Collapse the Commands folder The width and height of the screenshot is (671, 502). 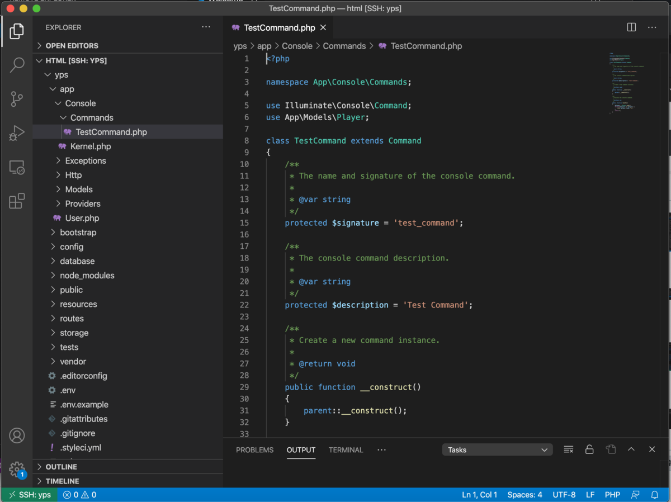tap(127, 117)
